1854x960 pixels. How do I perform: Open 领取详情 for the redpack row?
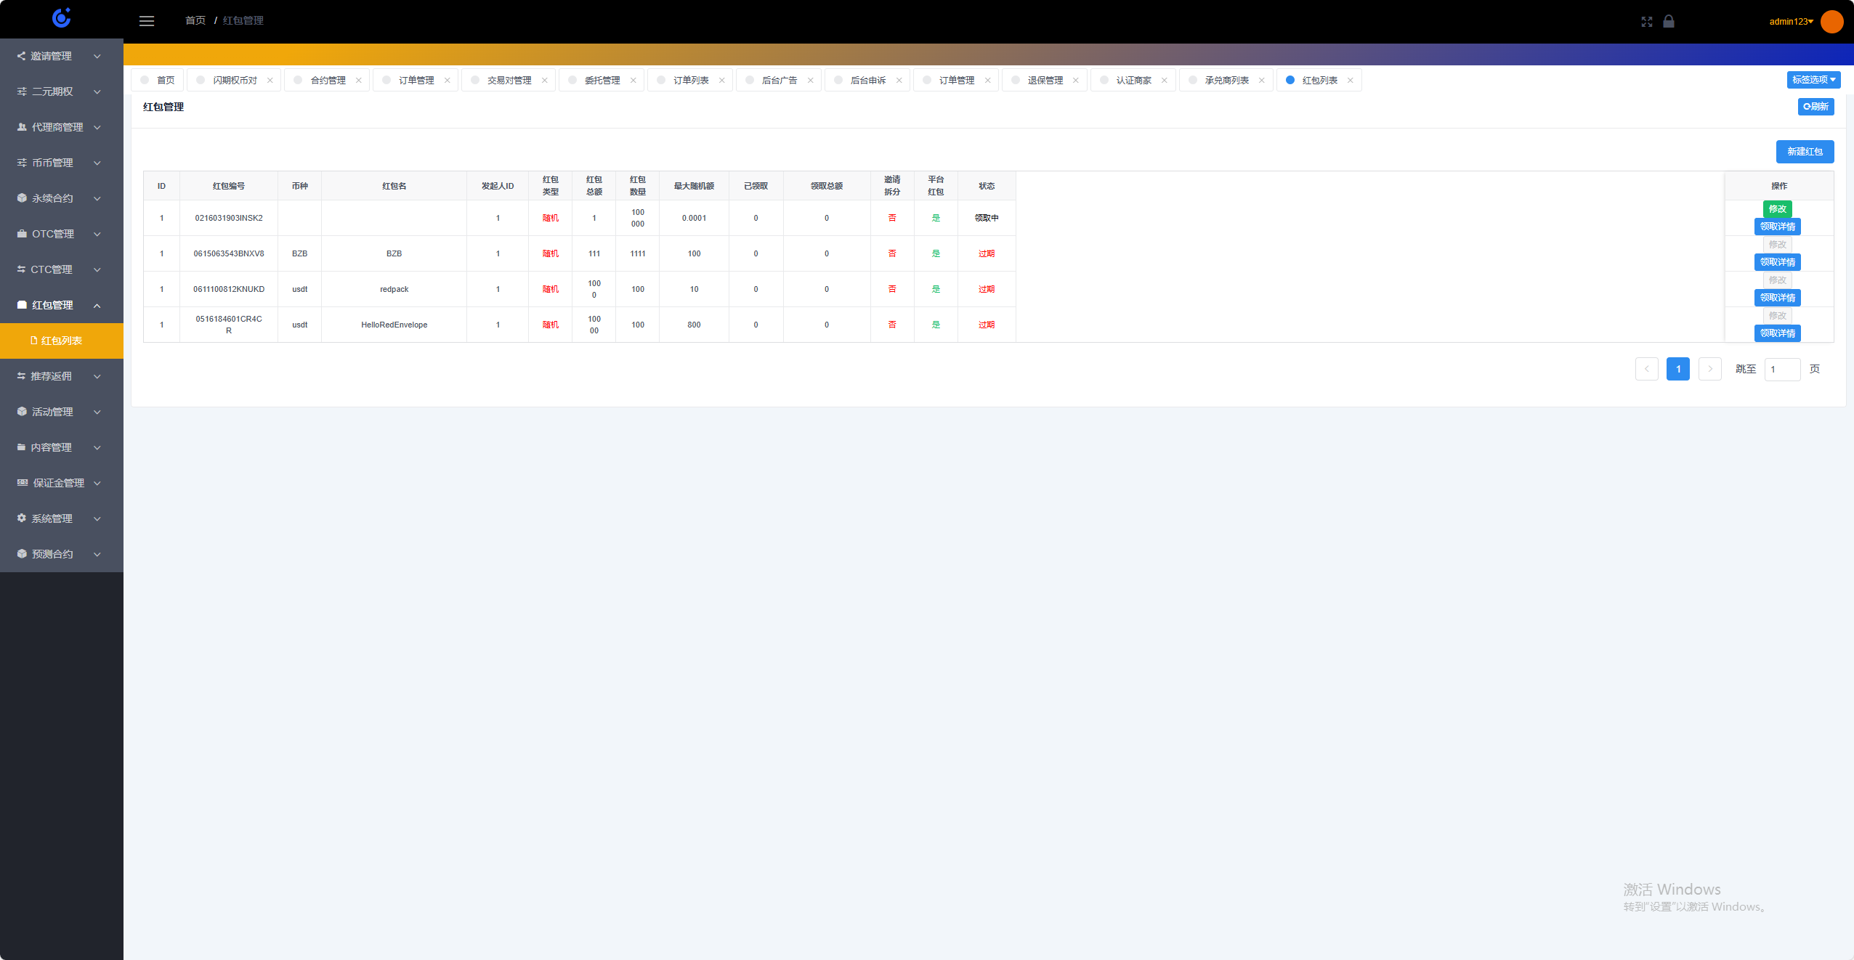pyautogui.click(x=1777, y=298)
